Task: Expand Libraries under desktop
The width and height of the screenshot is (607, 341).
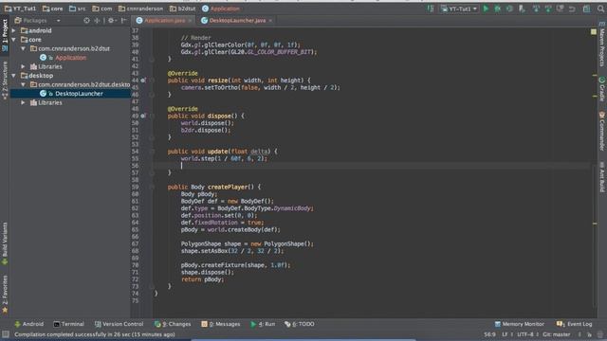Action: (23, 102)
